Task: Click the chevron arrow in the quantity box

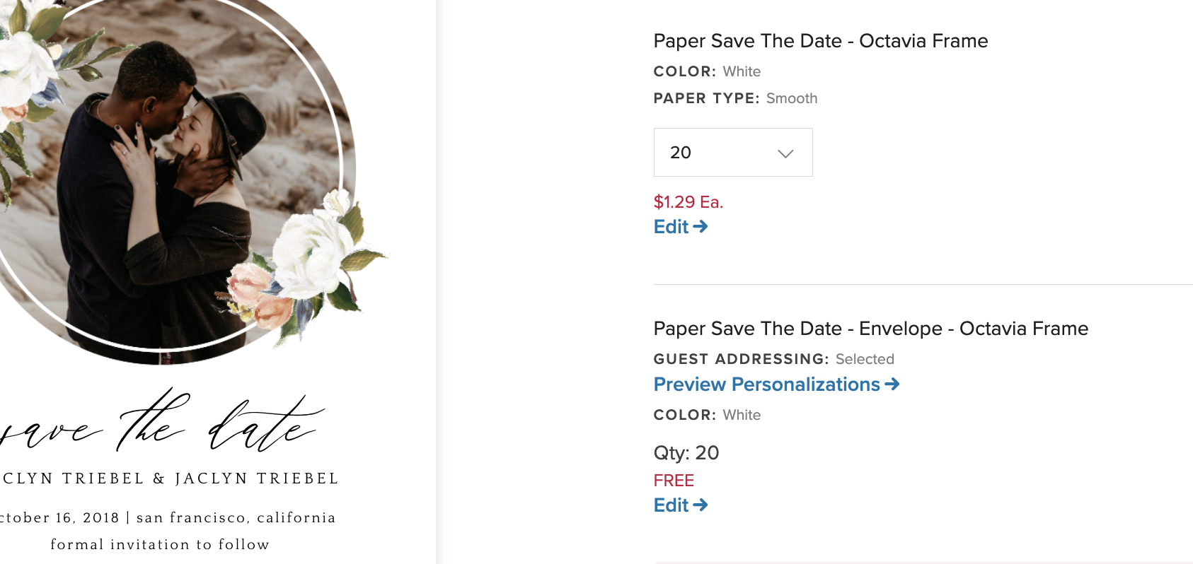Action: [785, 153]
